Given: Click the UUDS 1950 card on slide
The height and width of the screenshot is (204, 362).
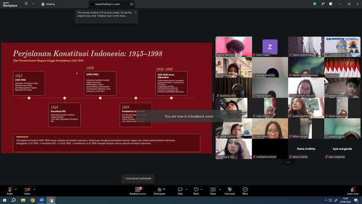Looking at the screenshot, I should click(x=100, y=83).
